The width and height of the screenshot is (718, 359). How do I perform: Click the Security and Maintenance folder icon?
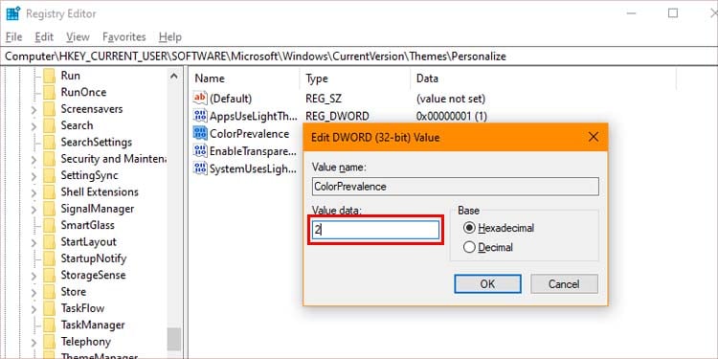tap(49, 159)
